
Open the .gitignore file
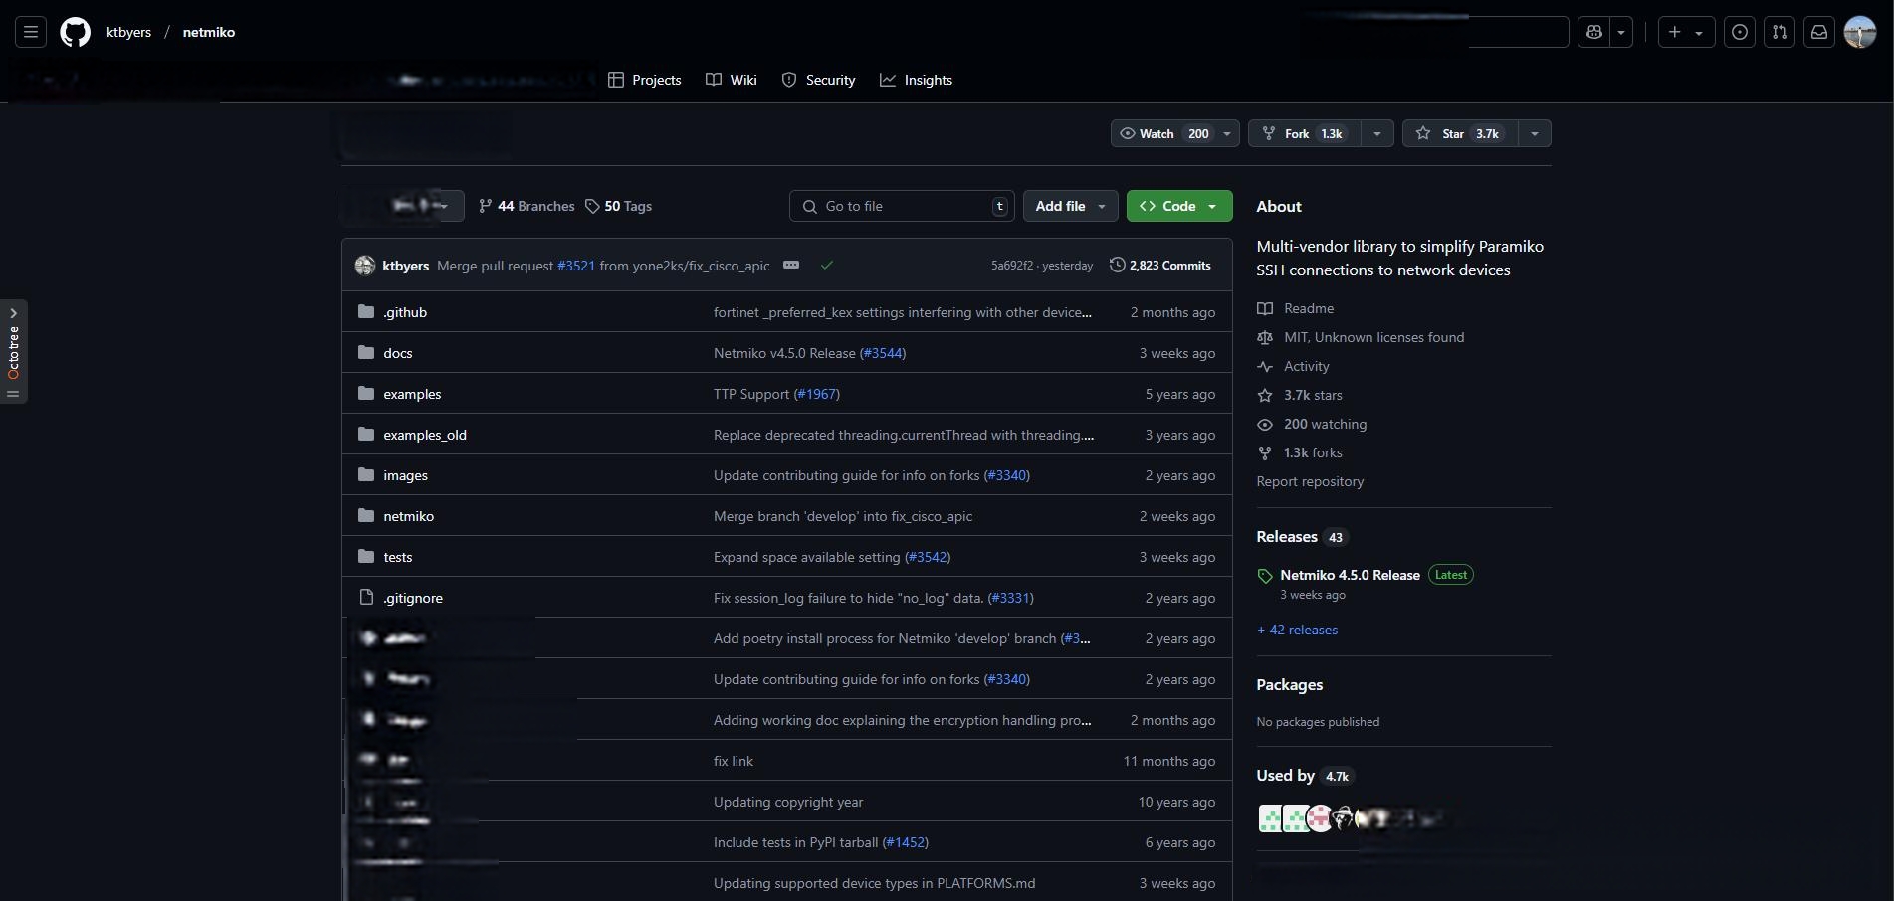413,598
